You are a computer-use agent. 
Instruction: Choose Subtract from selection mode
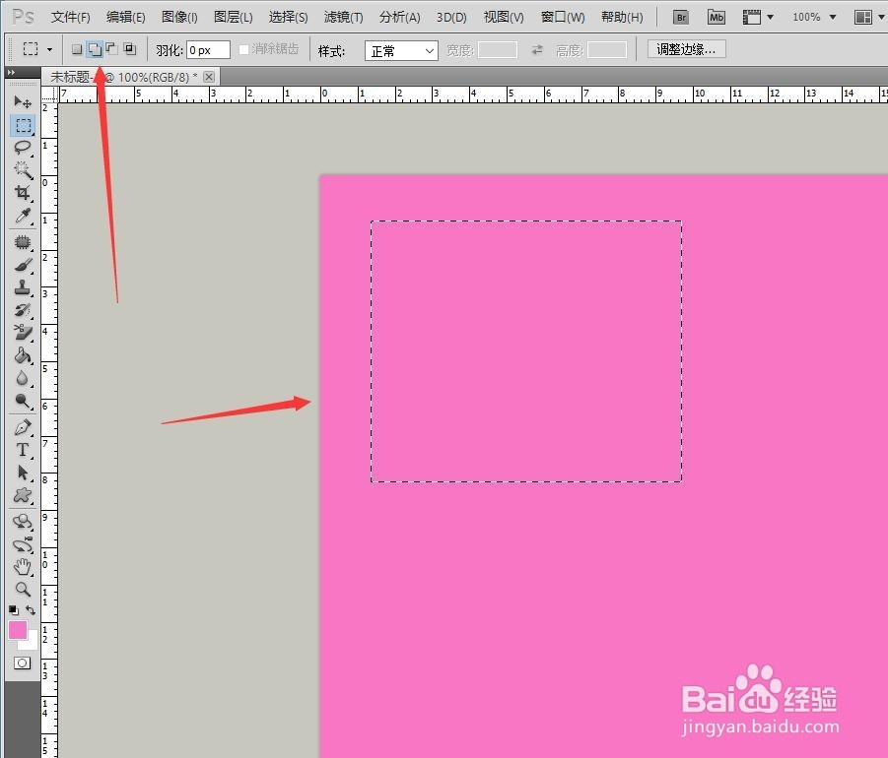coord(112,49)
